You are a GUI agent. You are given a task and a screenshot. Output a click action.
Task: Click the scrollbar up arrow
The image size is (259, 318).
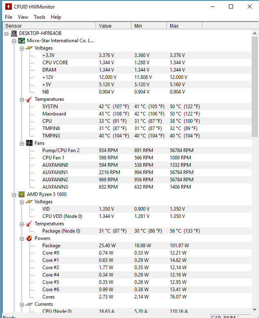tap(255, 33)
